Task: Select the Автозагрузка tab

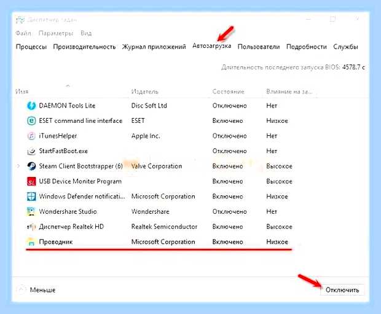Action: [x=211, y=46]
